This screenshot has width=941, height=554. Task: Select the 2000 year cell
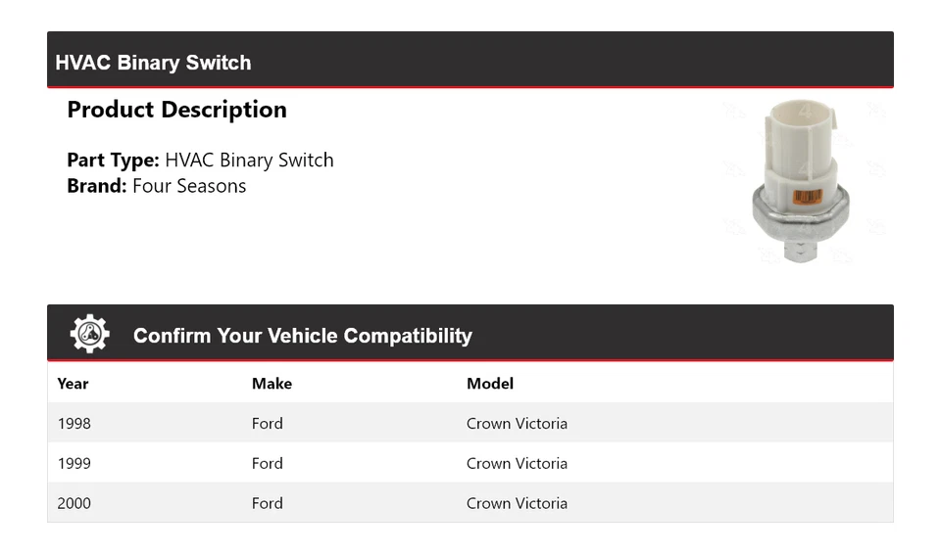coord(74,503)
